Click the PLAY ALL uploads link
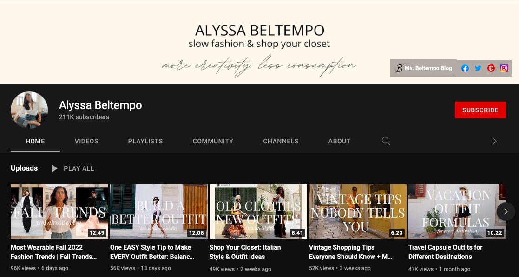 click(x=79, y=168)
